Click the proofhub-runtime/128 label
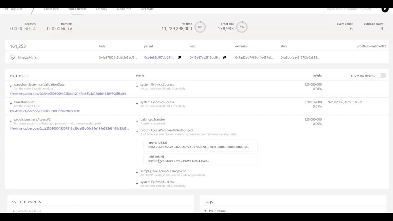The height and width of the screenshot is (221, 393). pos(371,46)
